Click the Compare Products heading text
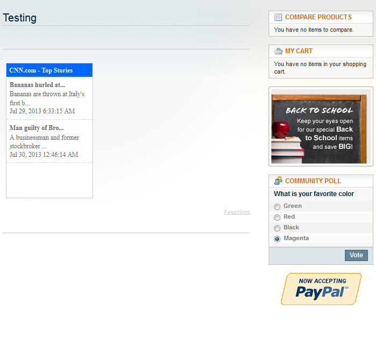This screenshot has width=376, height=354. [318, 17]
